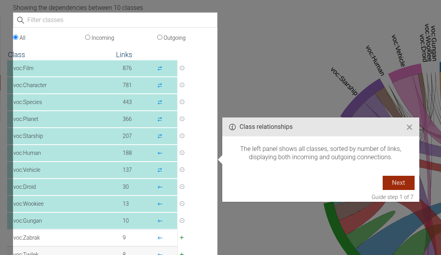The image size is (441, 255).
Task: Remove voc:Species using its minus icon
Action: [182, 102]
